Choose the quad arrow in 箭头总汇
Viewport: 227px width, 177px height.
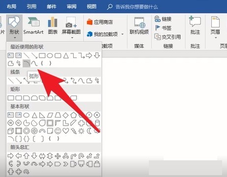(57, 156)
